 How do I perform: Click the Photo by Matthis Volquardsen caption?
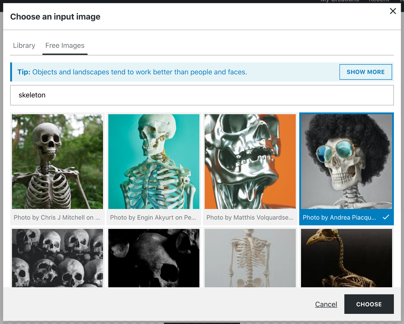250,218
